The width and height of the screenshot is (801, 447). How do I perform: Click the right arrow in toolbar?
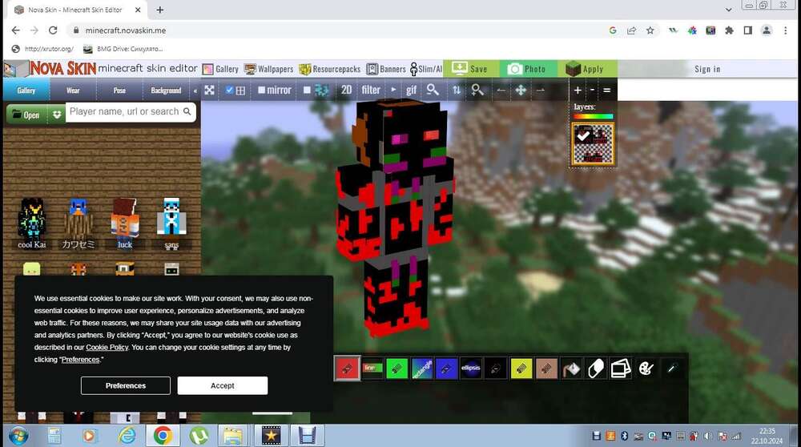click(x=540, y=91)
